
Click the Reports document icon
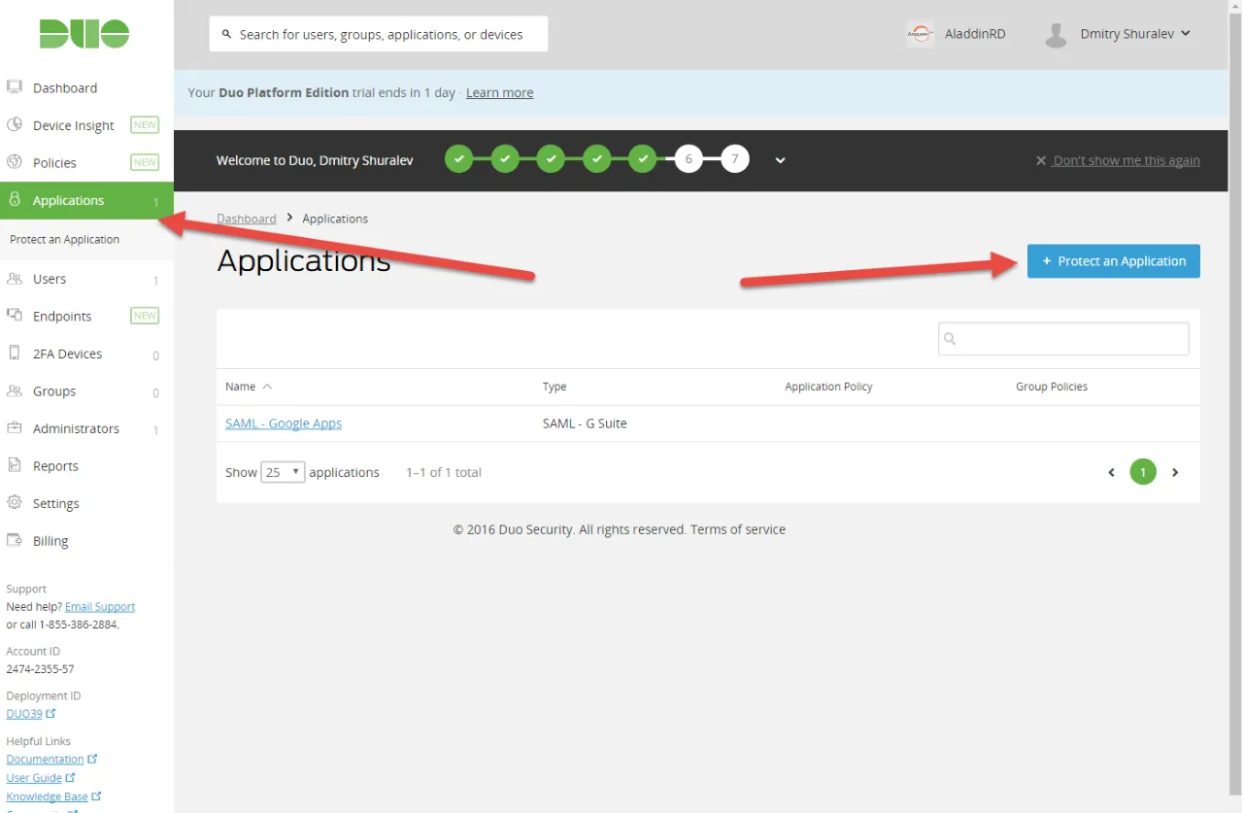[x=15, y=465]
